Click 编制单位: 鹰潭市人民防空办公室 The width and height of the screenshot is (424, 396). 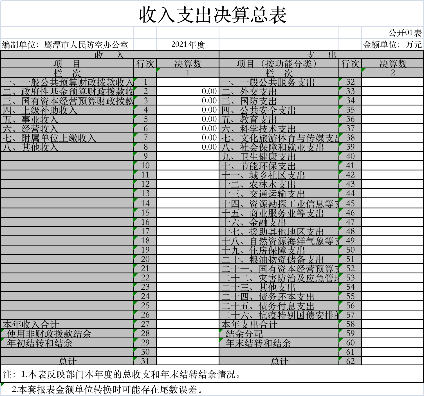65,45
